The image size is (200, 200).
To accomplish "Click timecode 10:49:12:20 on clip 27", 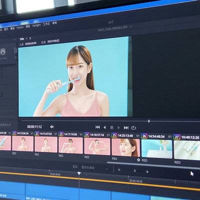I will (190, 137).
